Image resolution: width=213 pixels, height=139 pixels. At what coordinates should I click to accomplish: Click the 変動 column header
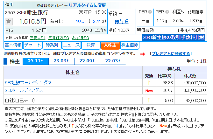point(149,76)
